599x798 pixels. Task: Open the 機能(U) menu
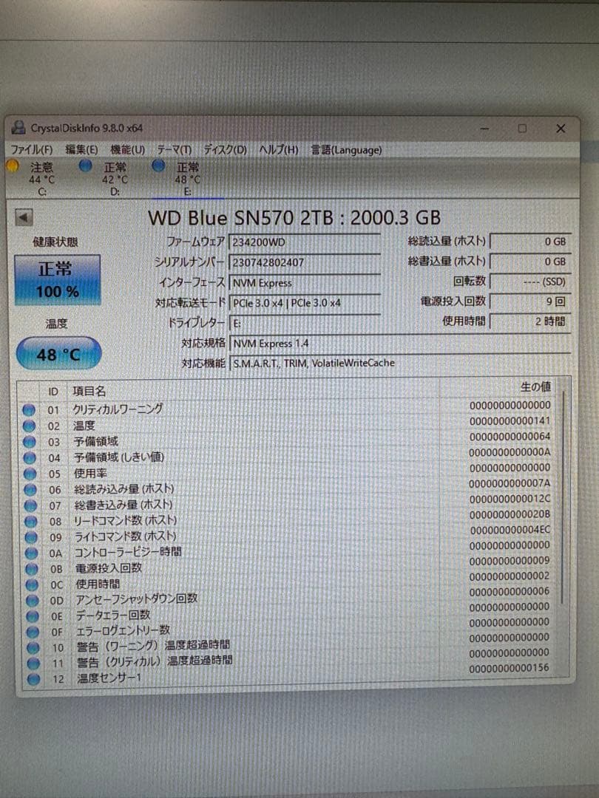128,150
